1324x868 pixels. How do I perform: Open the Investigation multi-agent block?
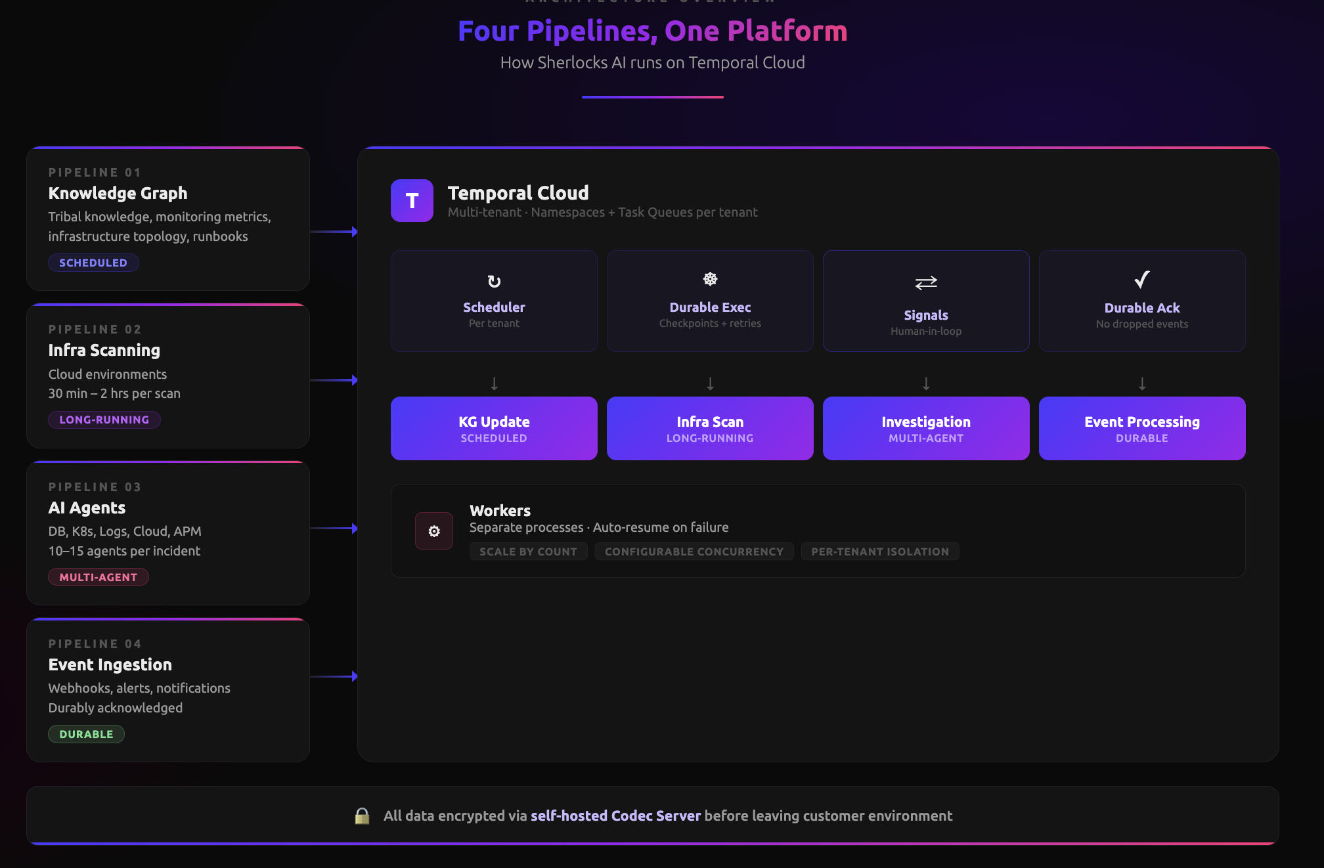click(x=926, y=428)
